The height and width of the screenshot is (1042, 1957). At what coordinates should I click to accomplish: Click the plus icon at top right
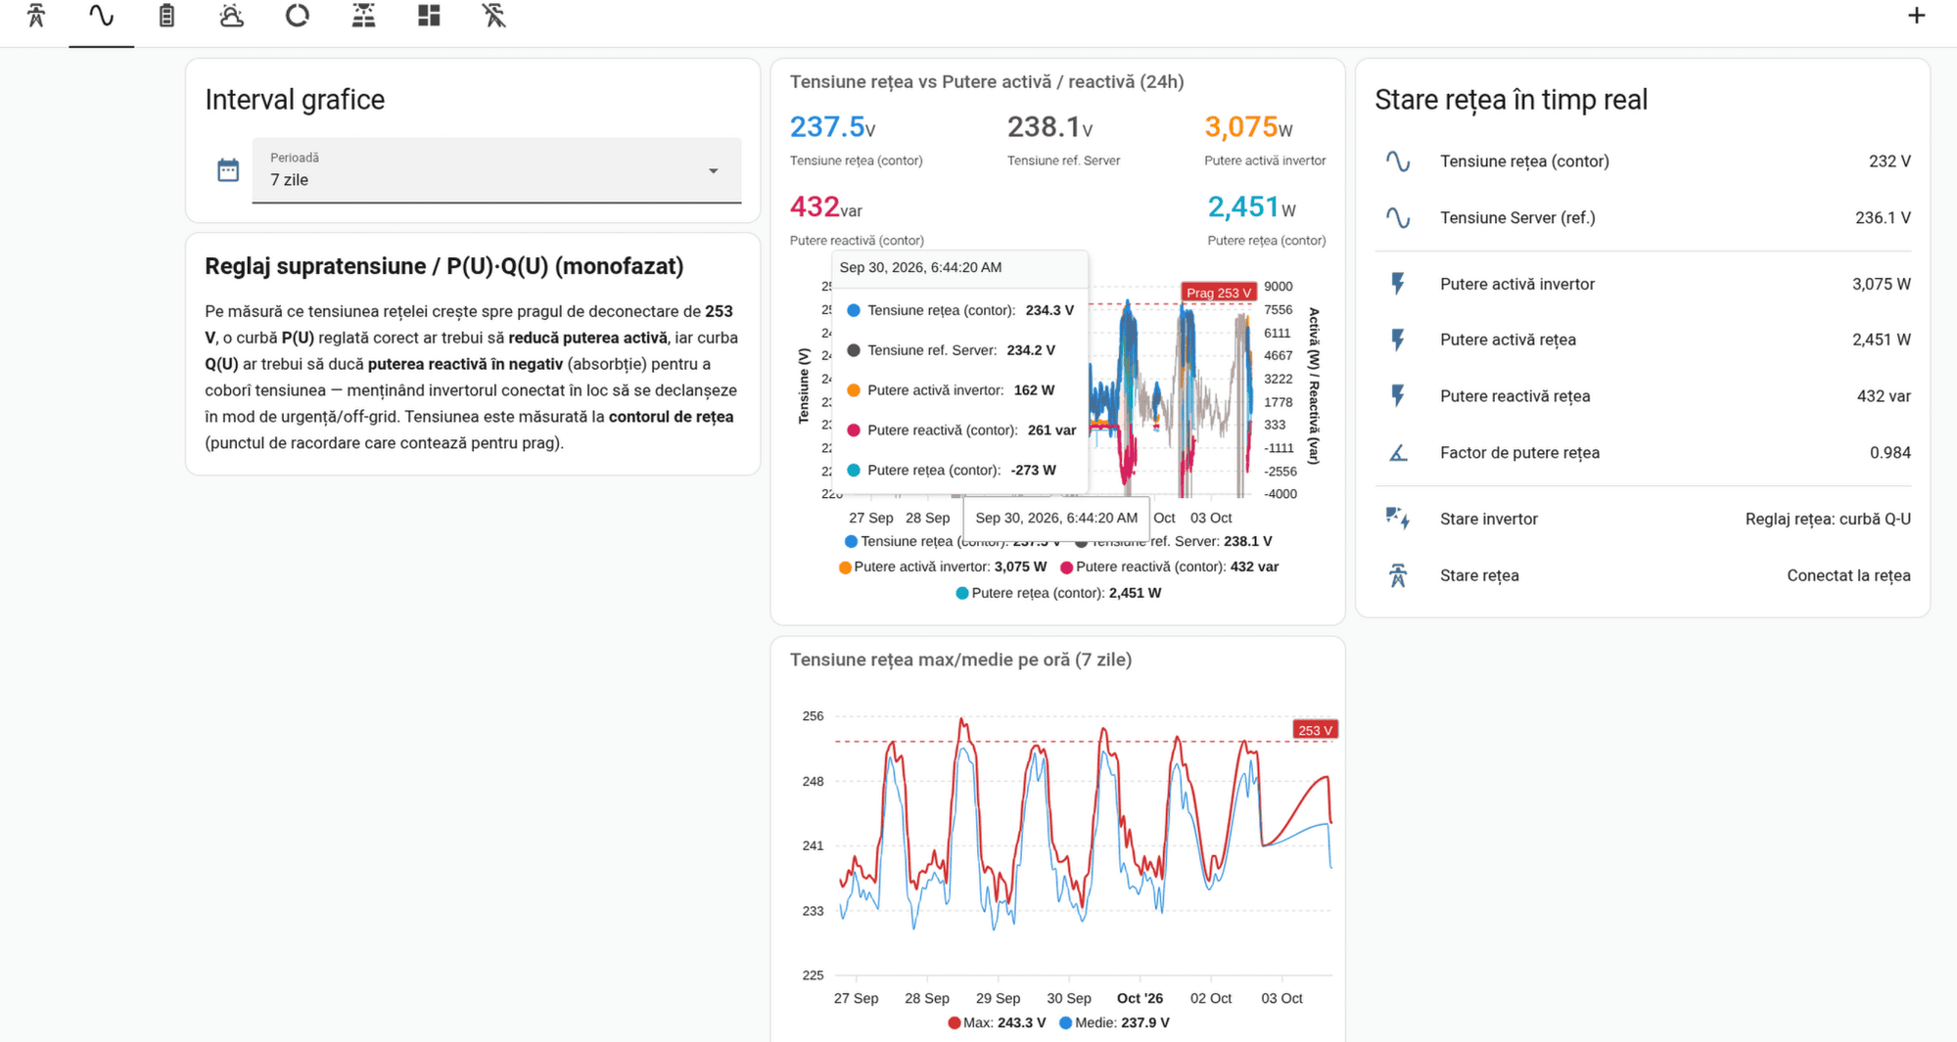[1917, 16]
